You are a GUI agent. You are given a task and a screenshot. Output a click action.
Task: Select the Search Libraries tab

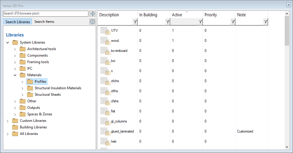(17, 22)
